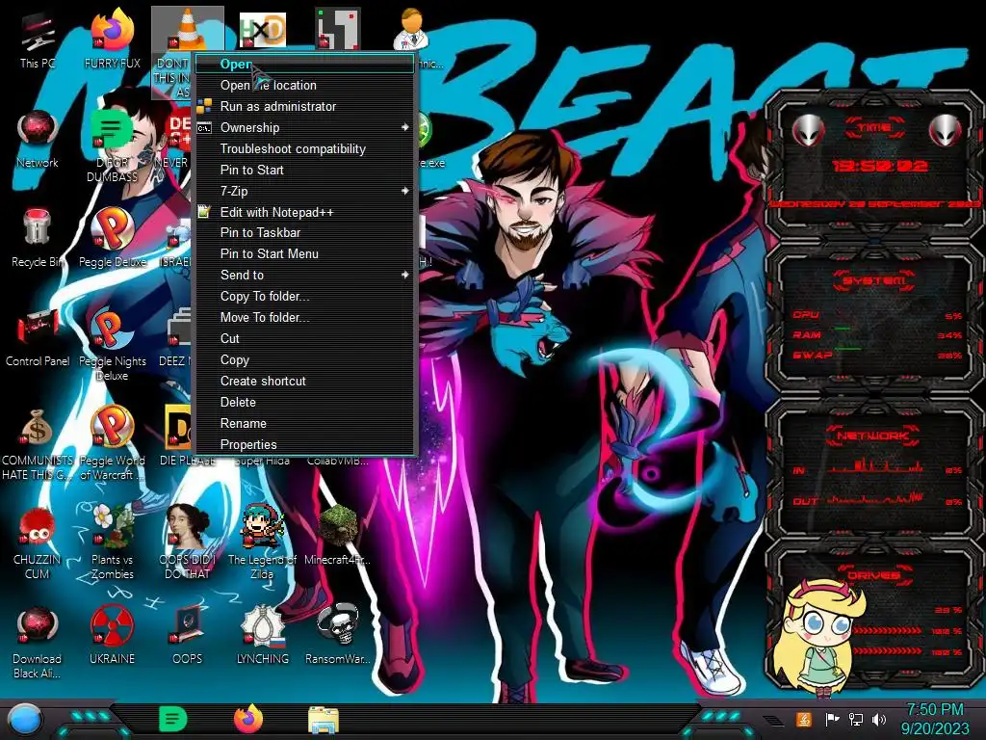Choose Rename from the context menu
The width and height of the screenshot is (986, 740).
coord(305,424)
